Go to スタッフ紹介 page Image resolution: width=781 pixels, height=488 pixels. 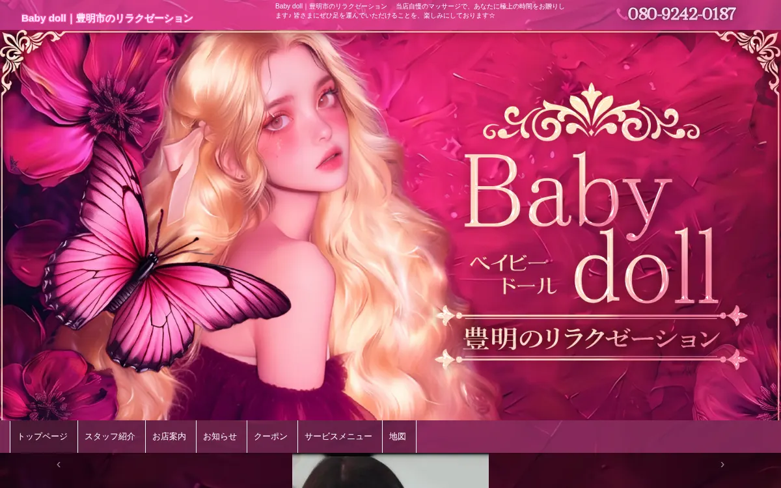click(x=111, y=437)
